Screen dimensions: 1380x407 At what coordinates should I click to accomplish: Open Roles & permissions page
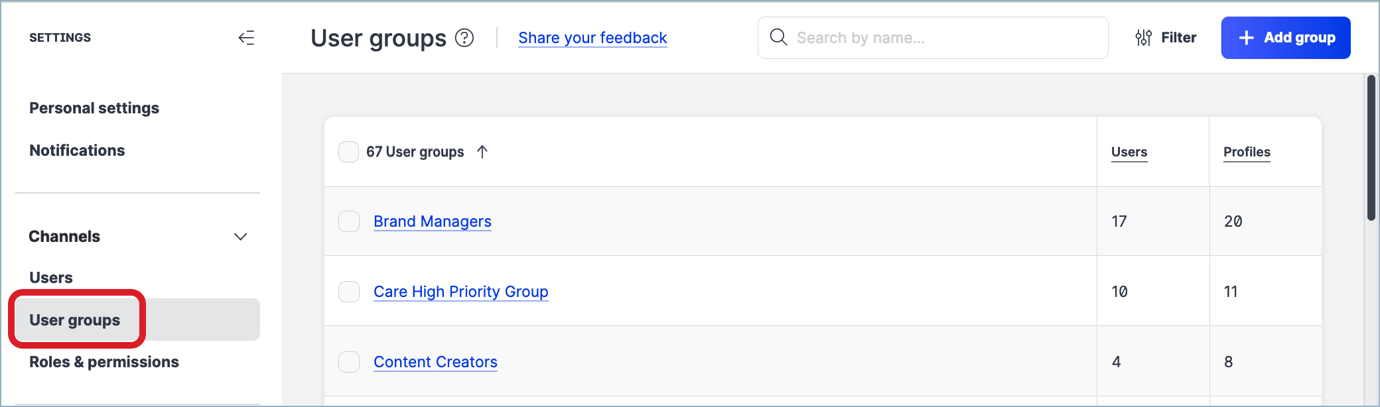[104, 362]
